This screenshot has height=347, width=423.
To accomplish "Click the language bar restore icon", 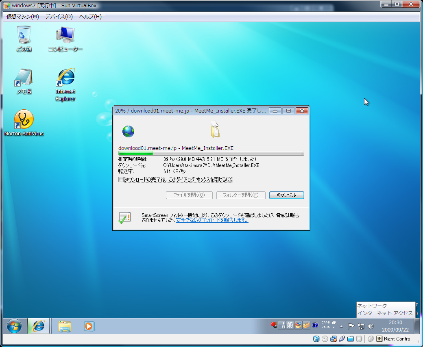I will 334,323.
